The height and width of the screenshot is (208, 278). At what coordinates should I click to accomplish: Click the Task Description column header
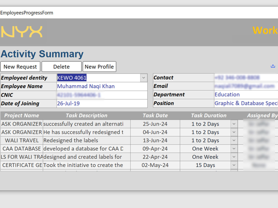point(86,115)
